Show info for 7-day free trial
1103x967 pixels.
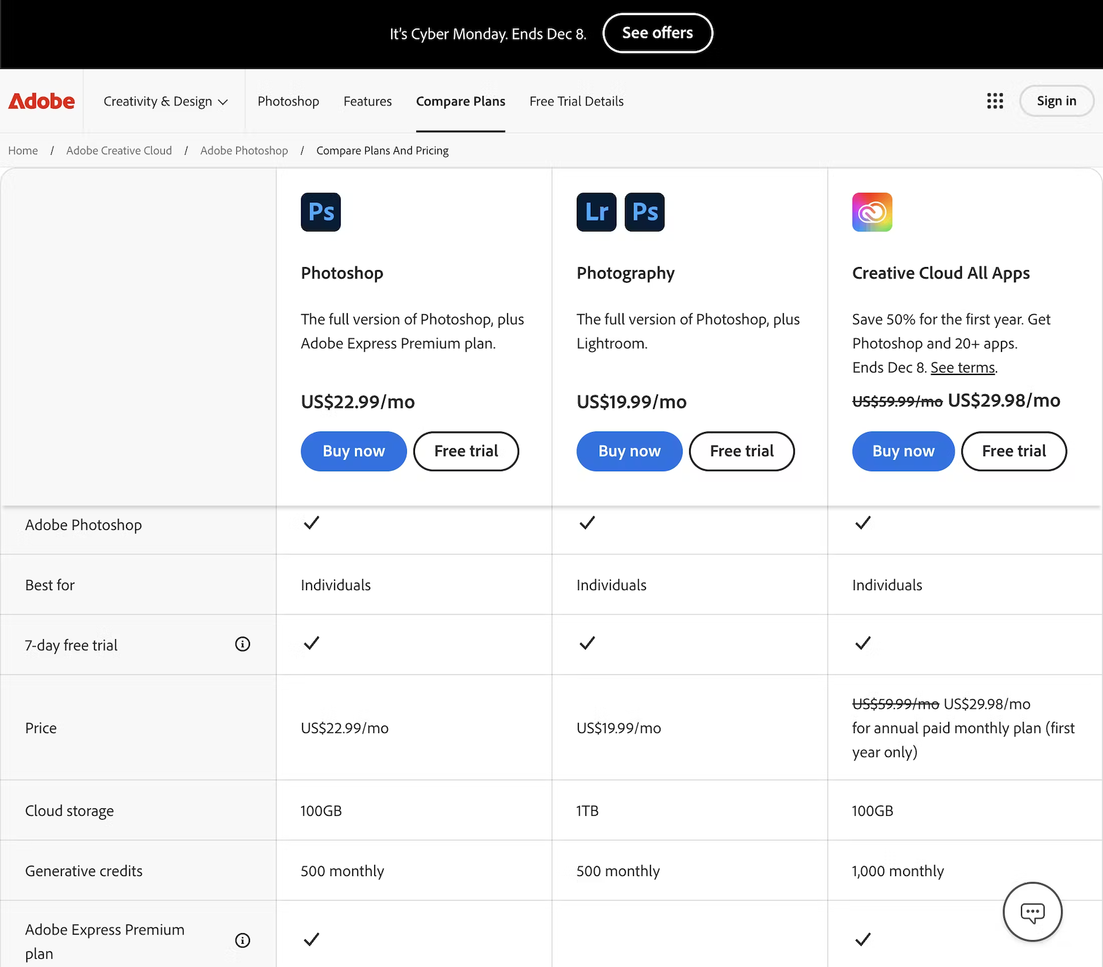[x=243, y=644]
